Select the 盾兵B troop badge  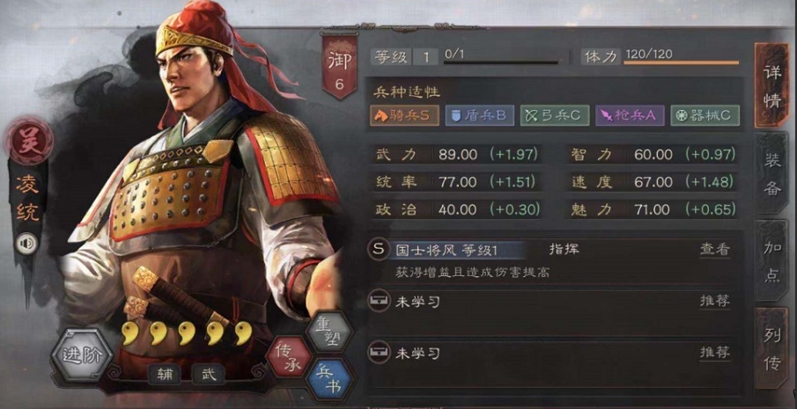pos(479,116)
